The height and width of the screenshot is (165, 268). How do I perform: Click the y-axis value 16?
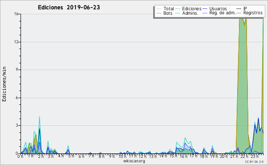tap(16, 14)
